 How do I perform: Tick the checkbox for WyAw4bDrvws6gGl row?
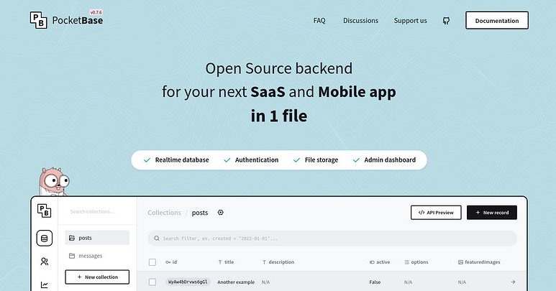click(152, 282)
